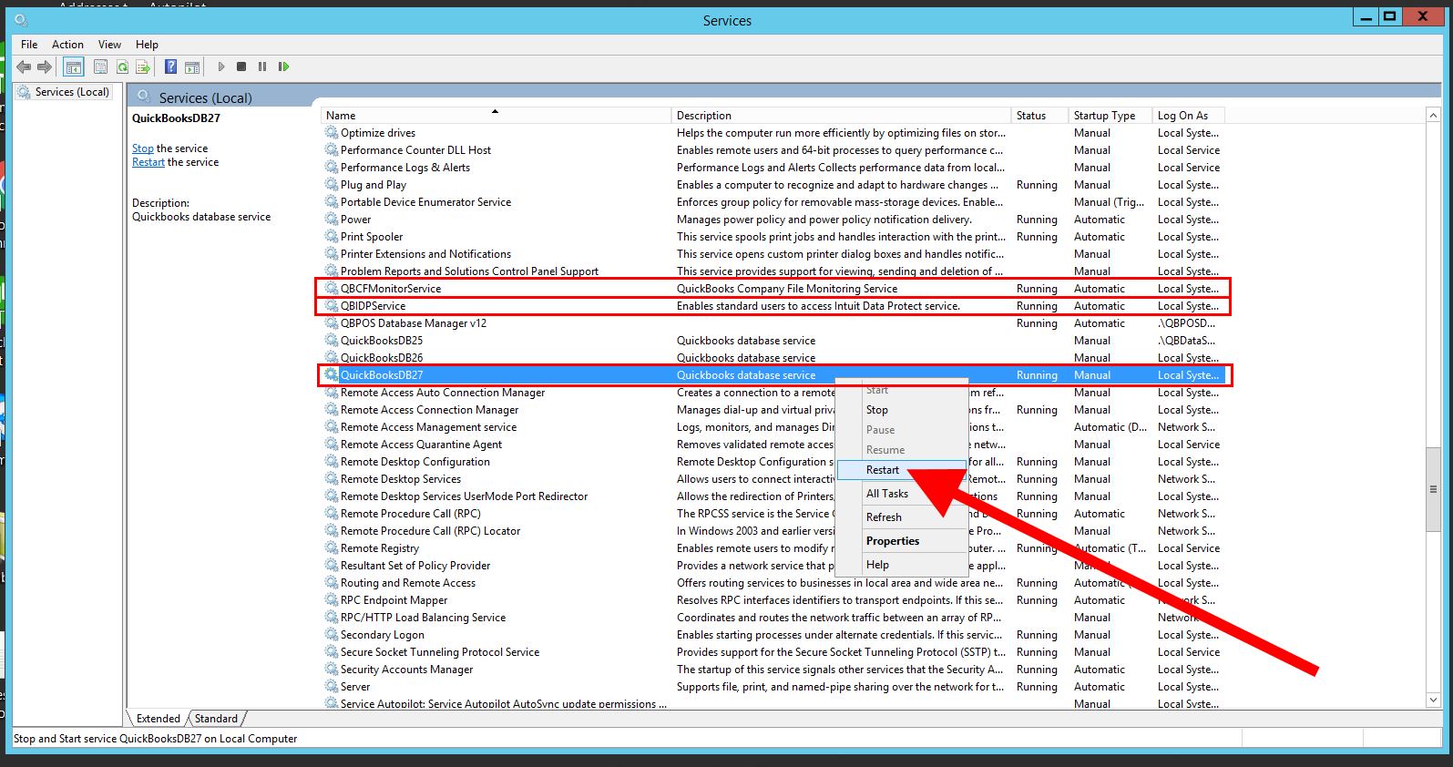Sort by the Status column header
This screenshot has width=1453, height=767.
point(1039,116)
